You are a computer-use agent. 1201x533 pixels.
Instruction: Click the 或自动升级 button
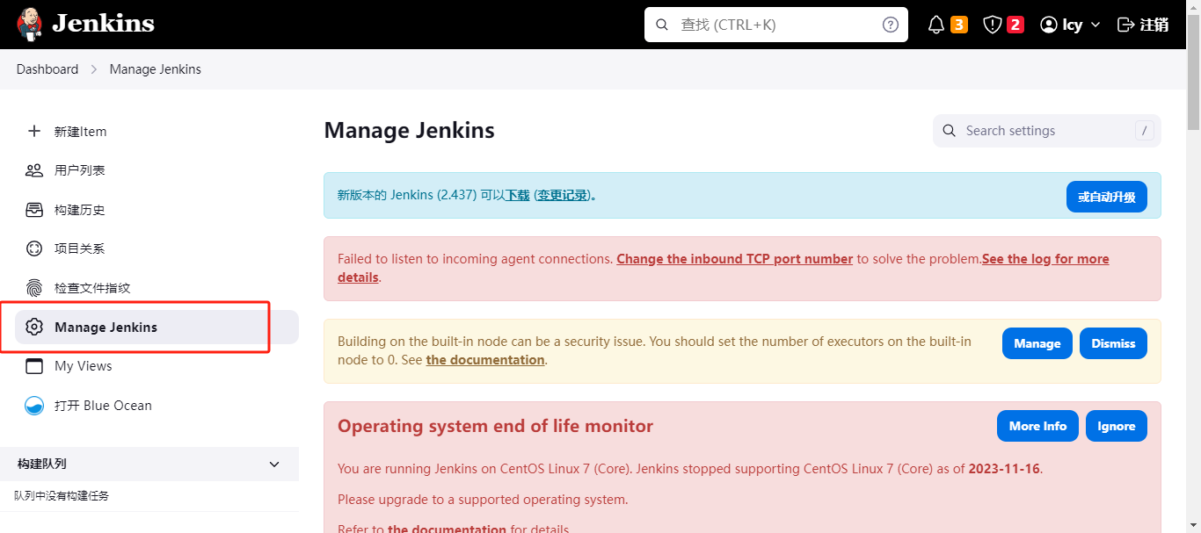(x=1107, y=197)
